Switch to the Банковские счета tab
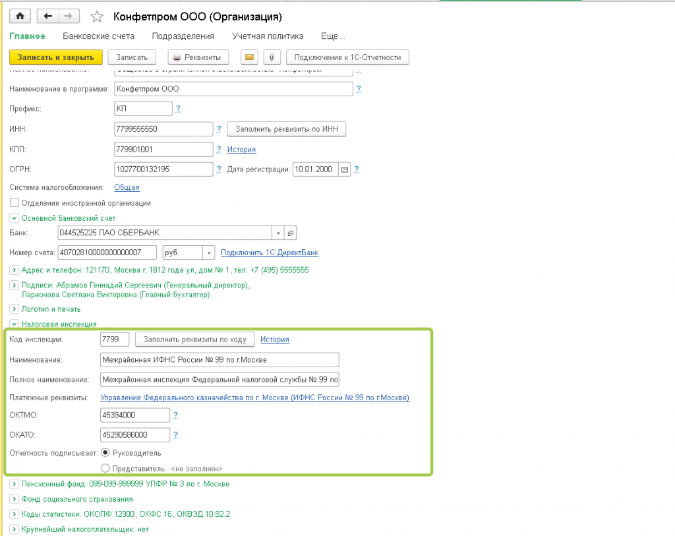This screenshot has width=675, height=536. coord(98,36)
